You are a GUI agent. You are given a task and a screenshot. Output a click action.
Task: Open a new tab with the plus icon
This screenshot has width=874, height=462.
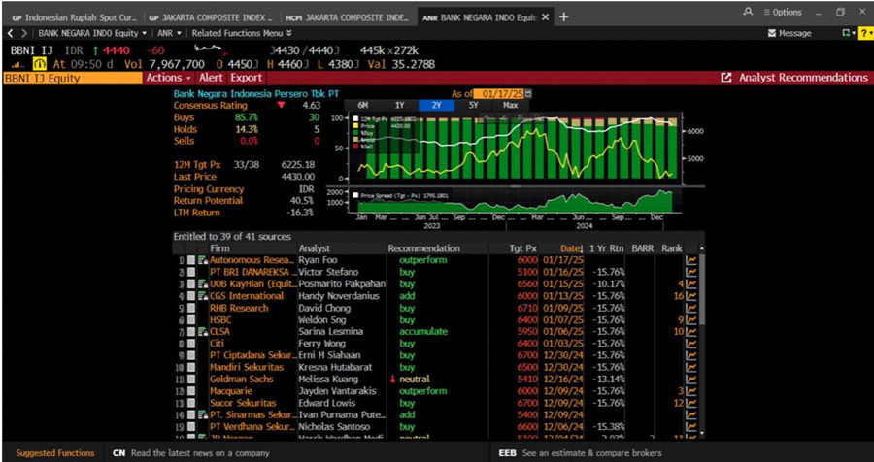[x=565, y=16]
